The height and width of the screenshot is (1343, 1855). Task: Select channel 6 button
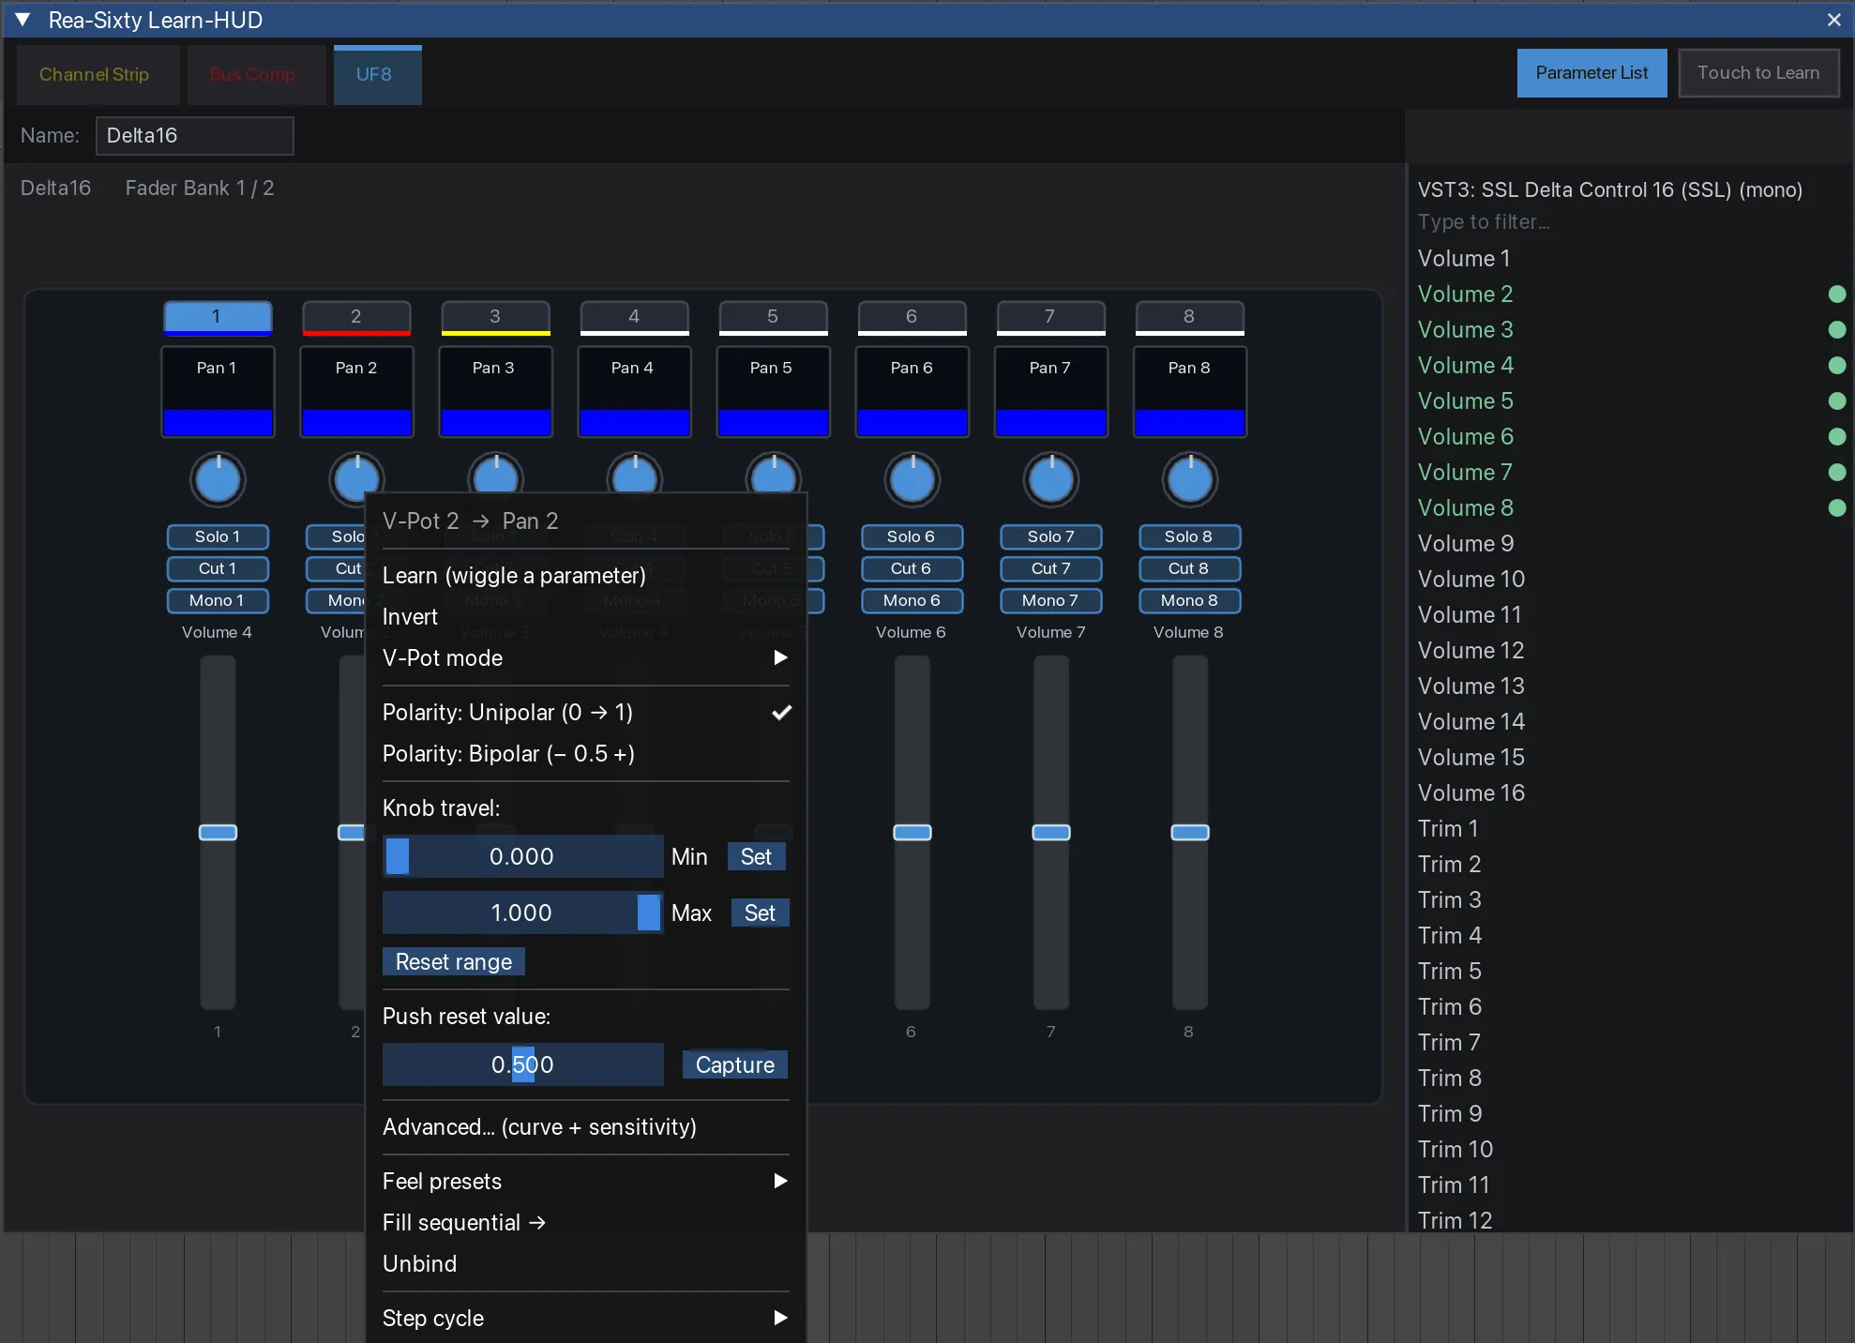(x=912, y=317)
